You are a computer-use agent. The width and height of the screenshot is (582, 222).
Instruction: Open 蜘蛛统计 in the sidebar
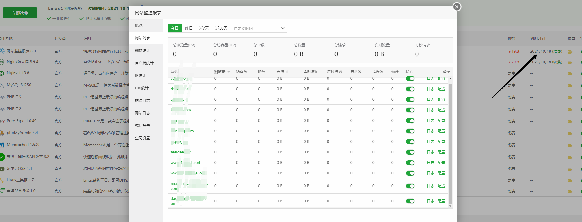[x=146, y=50]
